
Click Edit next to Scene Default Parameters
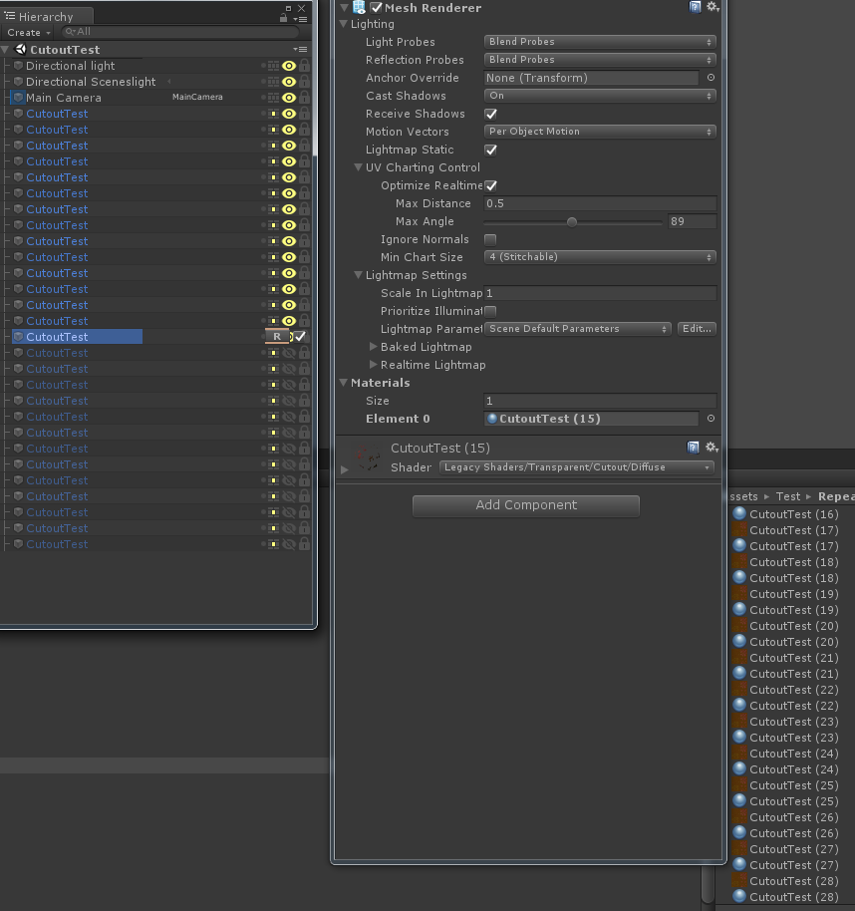(696, 329)
